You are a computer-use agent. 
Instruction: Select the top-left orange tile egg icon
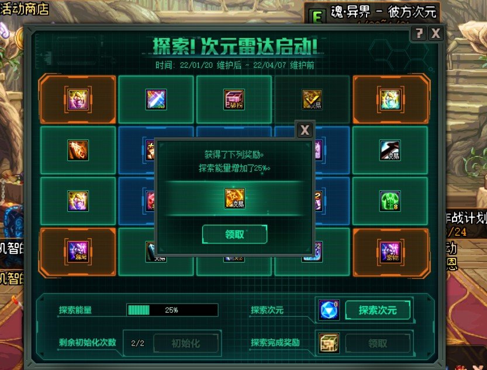point(78,100)
